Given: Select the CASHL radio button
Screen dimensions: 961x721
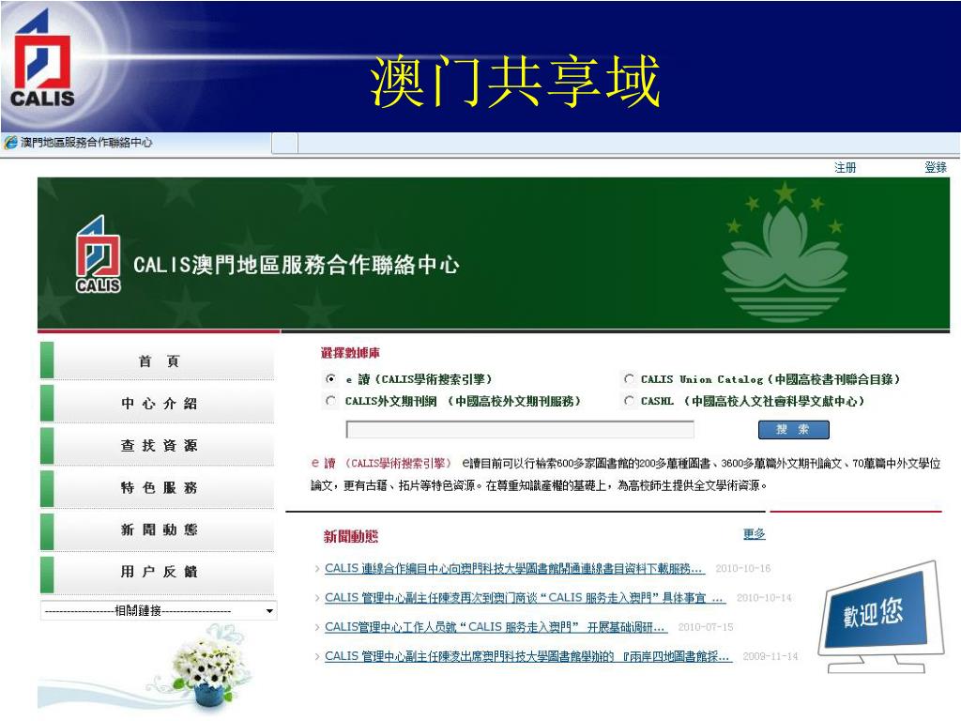Looking at the screenshot, I should coord(629,401).
